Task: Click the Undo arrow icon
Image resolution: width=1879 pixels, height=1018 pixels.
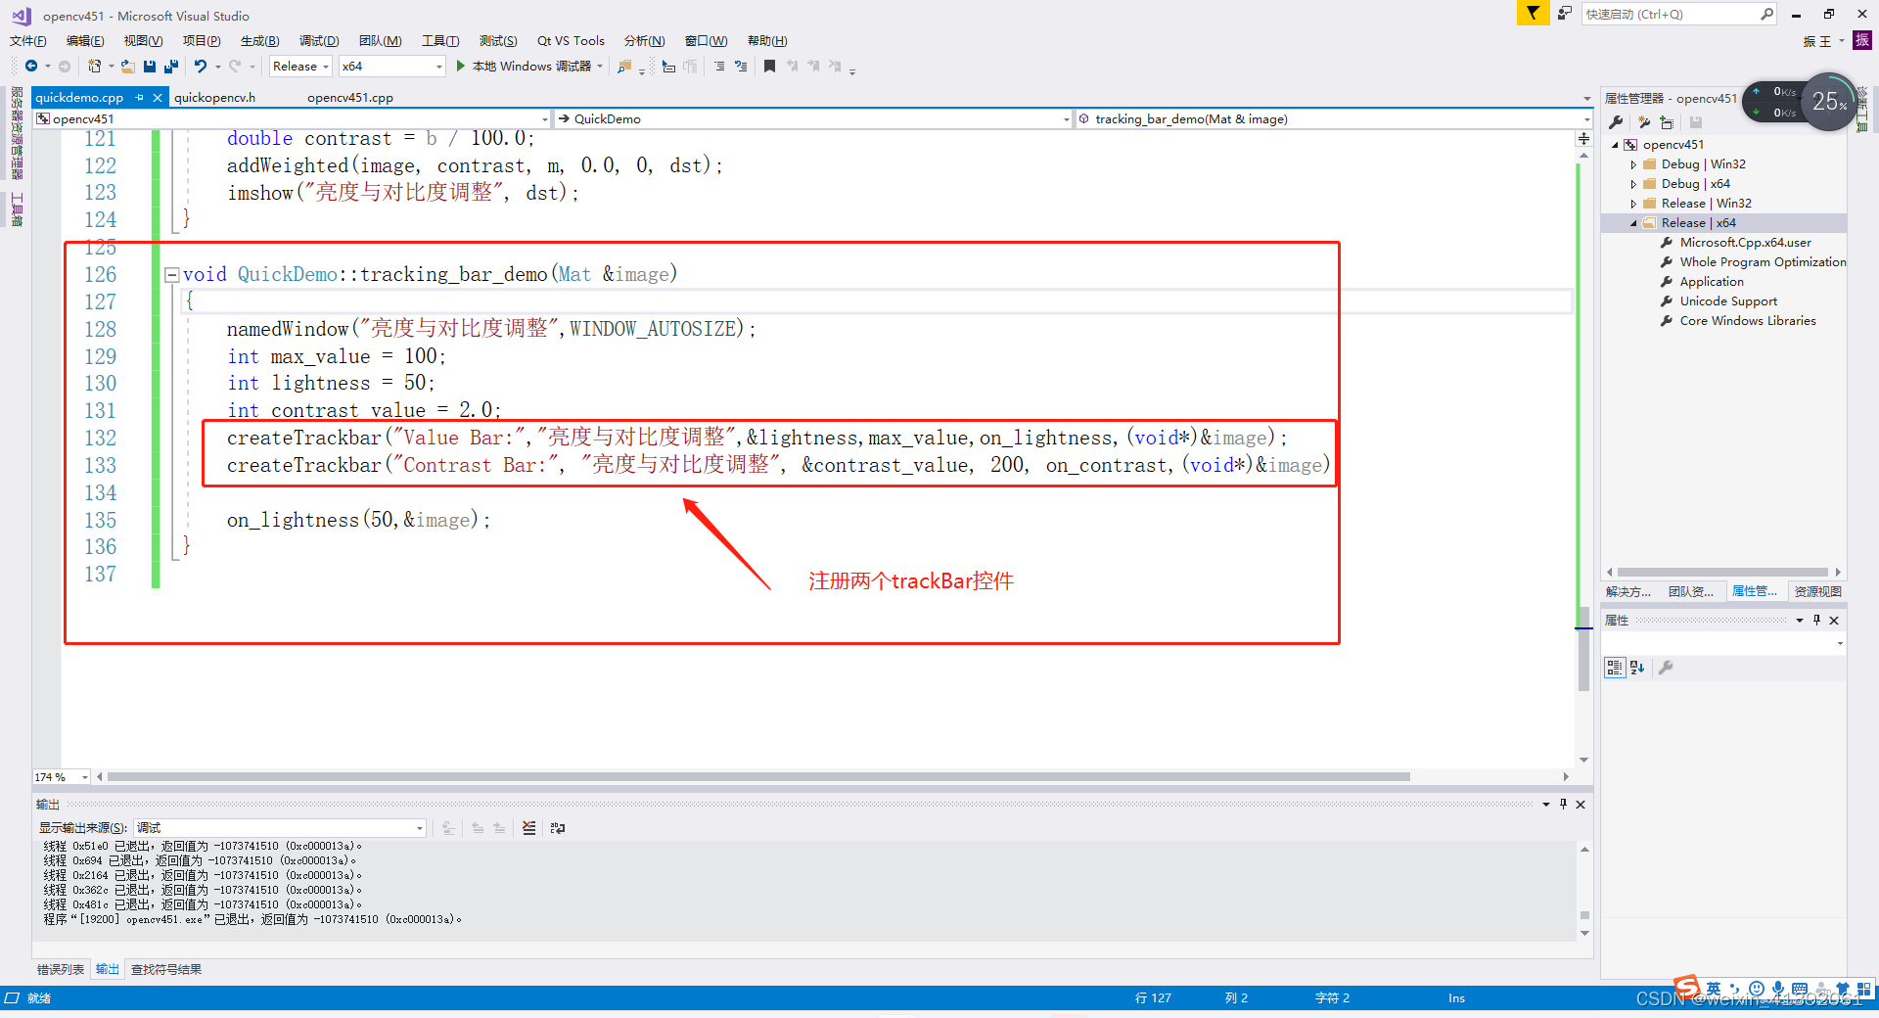Action: coord(200,66)
